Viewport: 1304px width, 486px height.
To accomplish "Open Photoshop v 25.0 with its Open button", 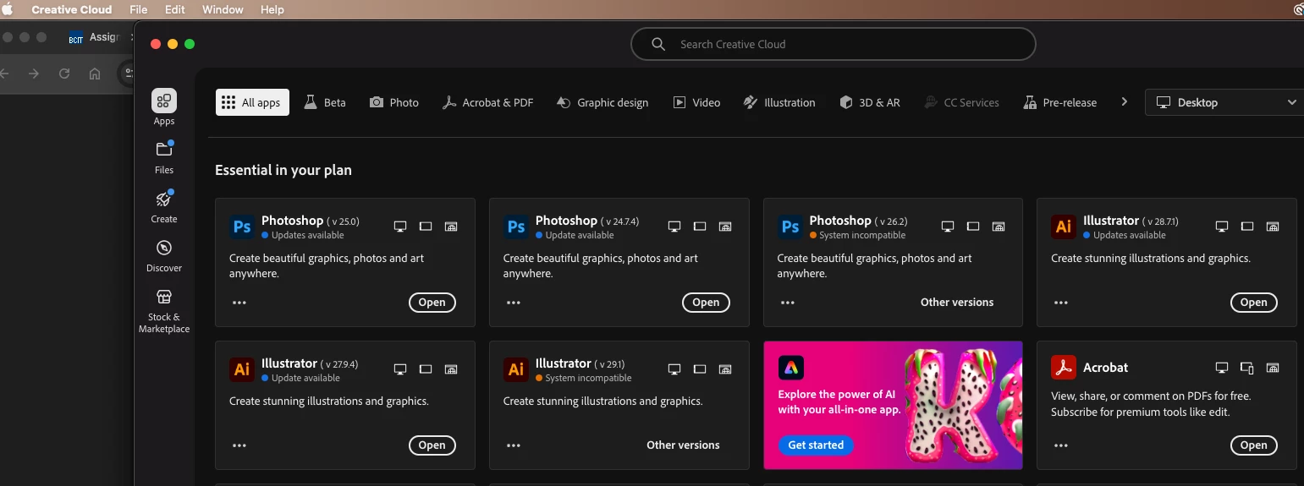I will pyautogui.click(x=432, y=303).
